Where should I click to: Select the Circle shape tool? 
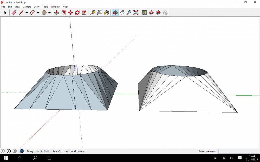click(x=44, y=12)
